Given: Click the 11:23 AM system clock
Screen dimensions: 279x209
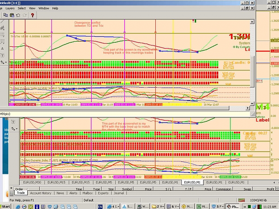Looking at the screenshot, I should point(269,207).
